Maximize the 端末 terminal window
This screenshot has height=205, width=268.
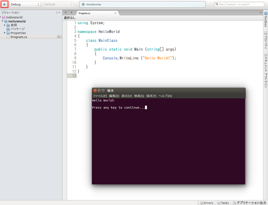[x=103, y=90]
